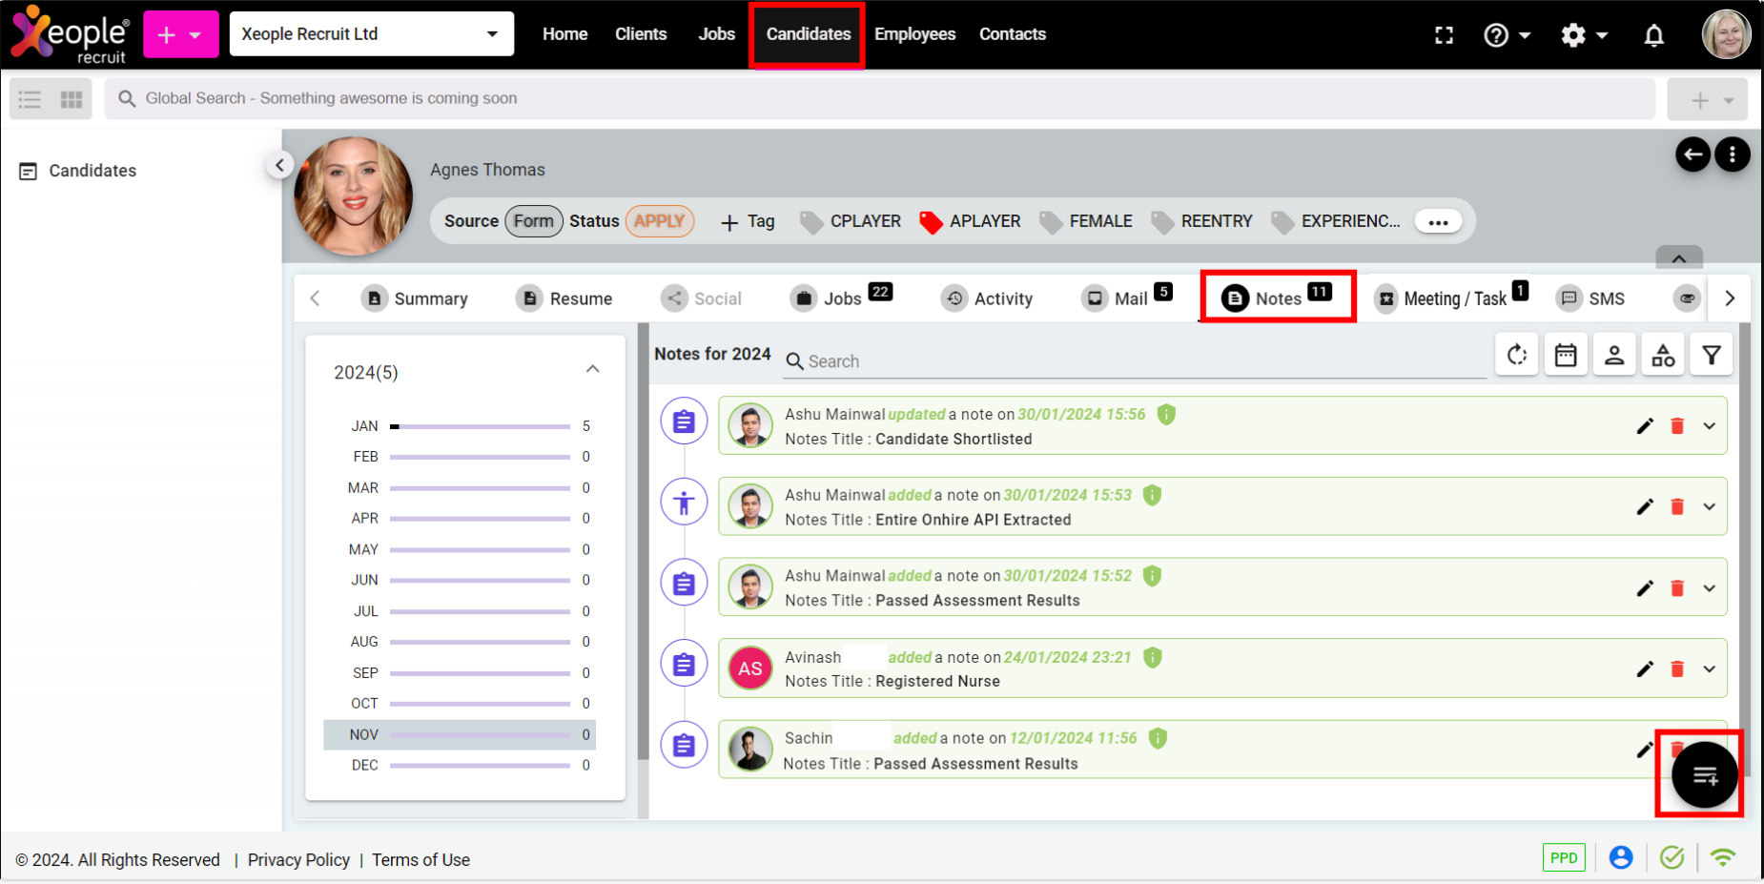The height and width of the screenshot is (884, 1764).
Task: Open the pink plus quick-add dropdown
Action: pyautogui.click(x=181, y=35)
